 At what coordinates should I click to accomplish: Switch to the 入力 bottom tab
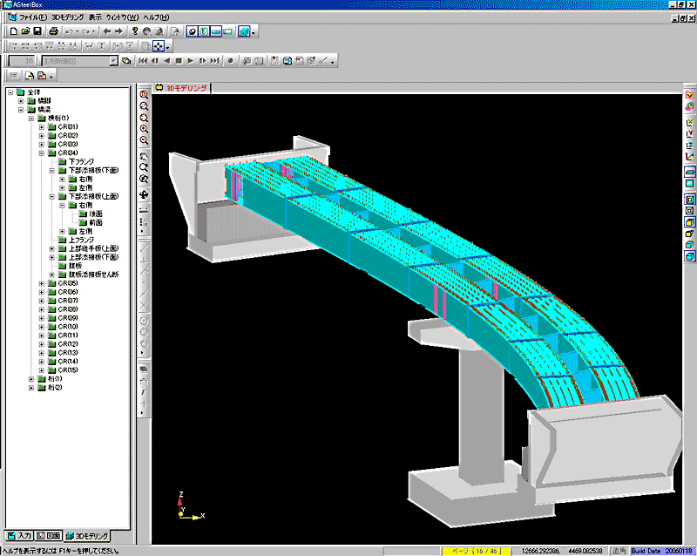(18, 535)
